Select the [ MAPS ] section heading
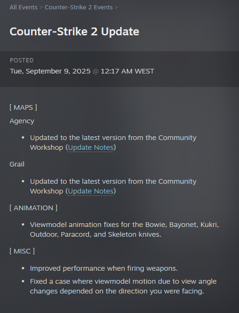Image resolution: width=239 pixels, height=313 pixels. (x=23, y=107)
